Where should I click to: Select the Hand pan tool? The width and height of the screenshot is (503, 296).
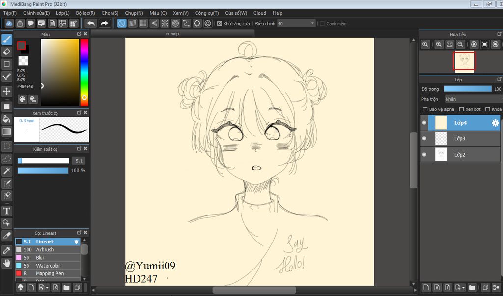(x=7, y=263)
